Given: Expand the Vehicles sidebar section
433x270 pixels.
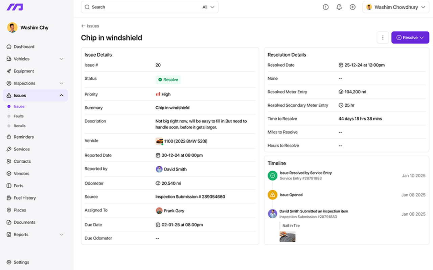Looking at the screenshot, I should pyautogui.click(x=61, y=59).
